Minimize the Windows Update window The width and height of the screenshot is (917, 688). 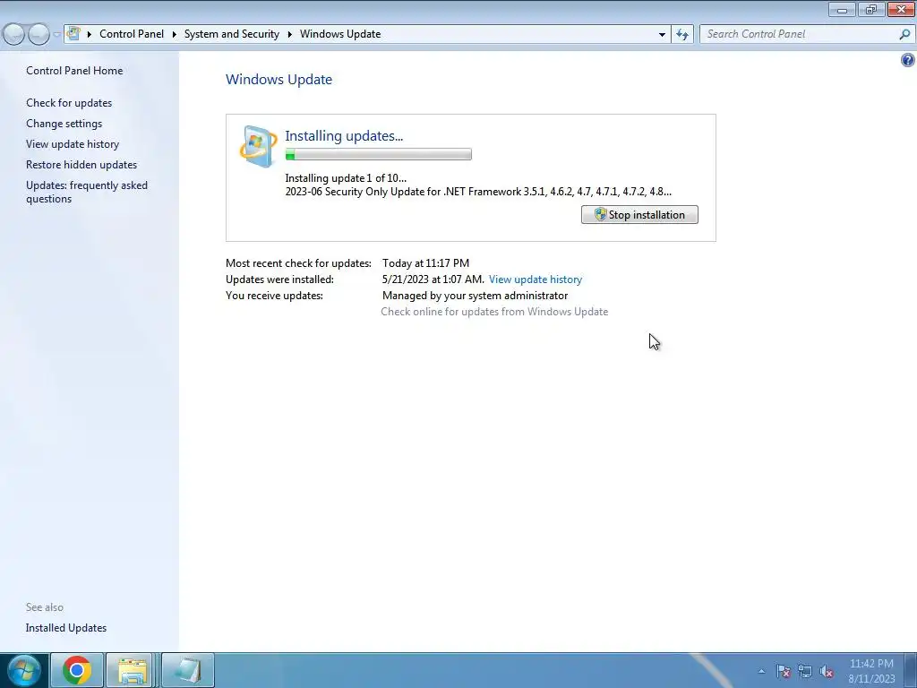tap(842, 9)
